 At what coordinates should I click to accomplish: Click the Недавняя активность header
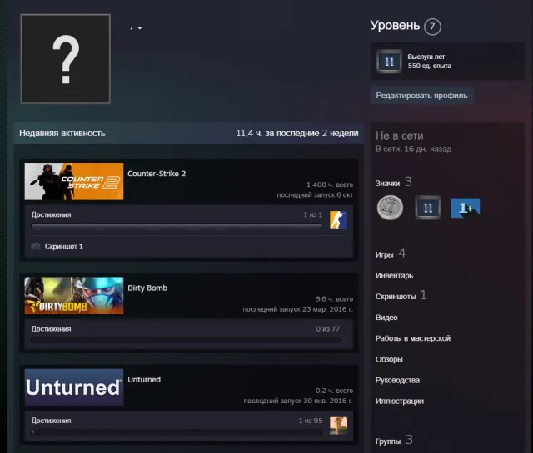pyautogui.click(x=62, y=133)
